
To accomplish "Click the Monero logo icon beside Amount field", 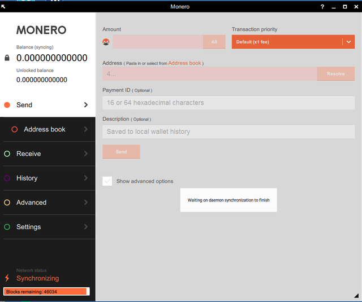I will pos(106,42).
